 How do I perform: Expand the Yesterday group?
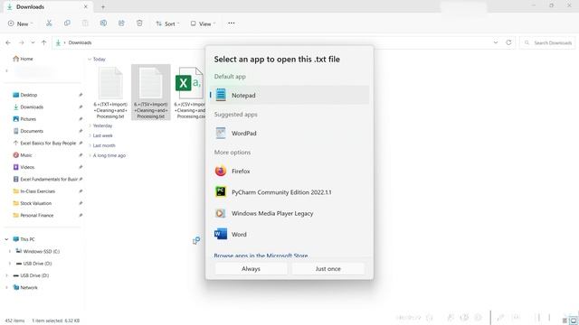(x=90, y=125)
